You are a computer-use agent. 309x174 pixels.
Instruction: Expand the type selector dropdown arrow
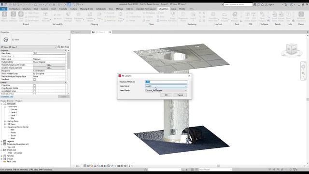click(x=69, y=40)
